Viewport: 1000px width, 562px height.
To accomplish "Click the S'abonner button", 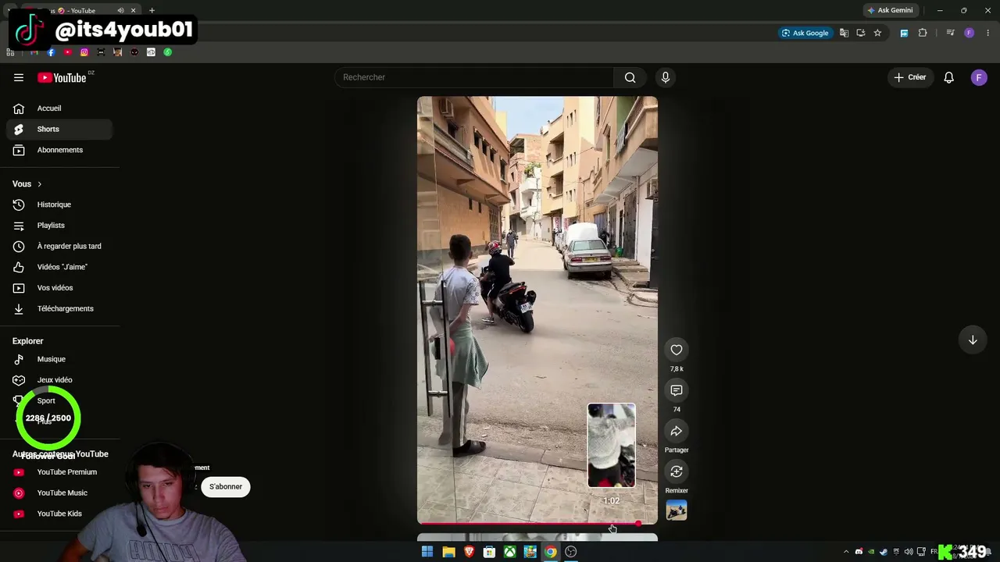I will tap(226, 487).
